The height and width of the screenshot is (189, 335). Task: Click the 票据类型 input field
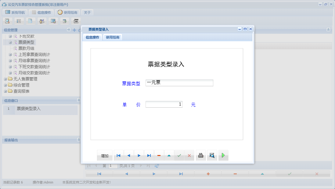[x=179, y=83]
